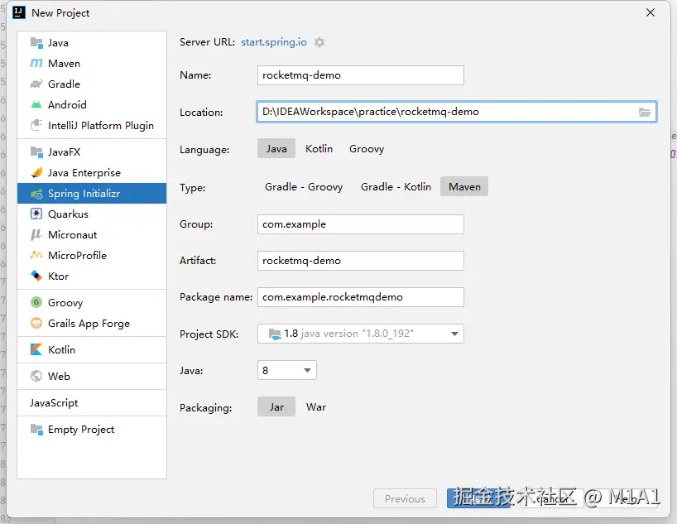Viewport: 677px width, 524px height.
Task: Select MicroProfile label in the sidebar
Action: click(77, 255)
